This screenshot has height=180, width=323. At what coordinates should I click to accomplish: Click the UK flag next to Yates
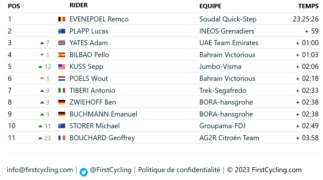point(62,43)
